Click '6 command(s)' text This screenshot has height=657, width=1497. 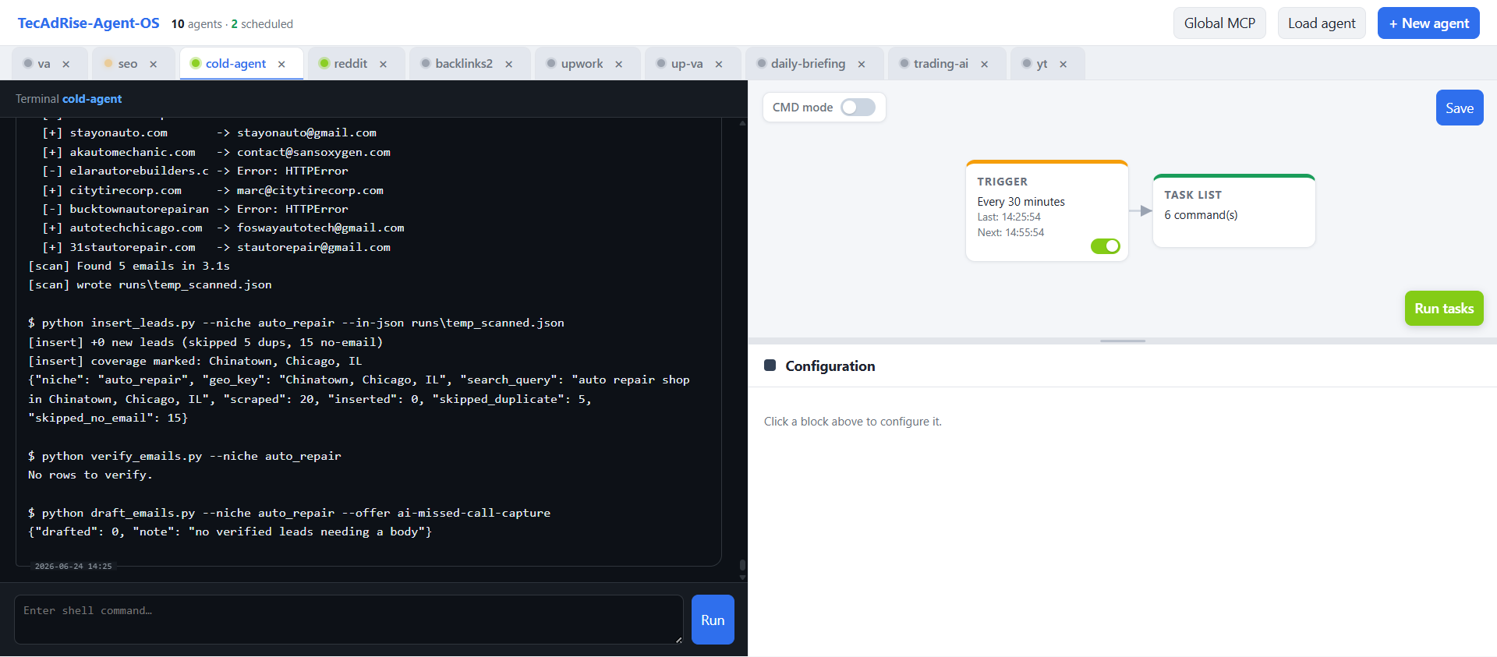point(1201,215)
